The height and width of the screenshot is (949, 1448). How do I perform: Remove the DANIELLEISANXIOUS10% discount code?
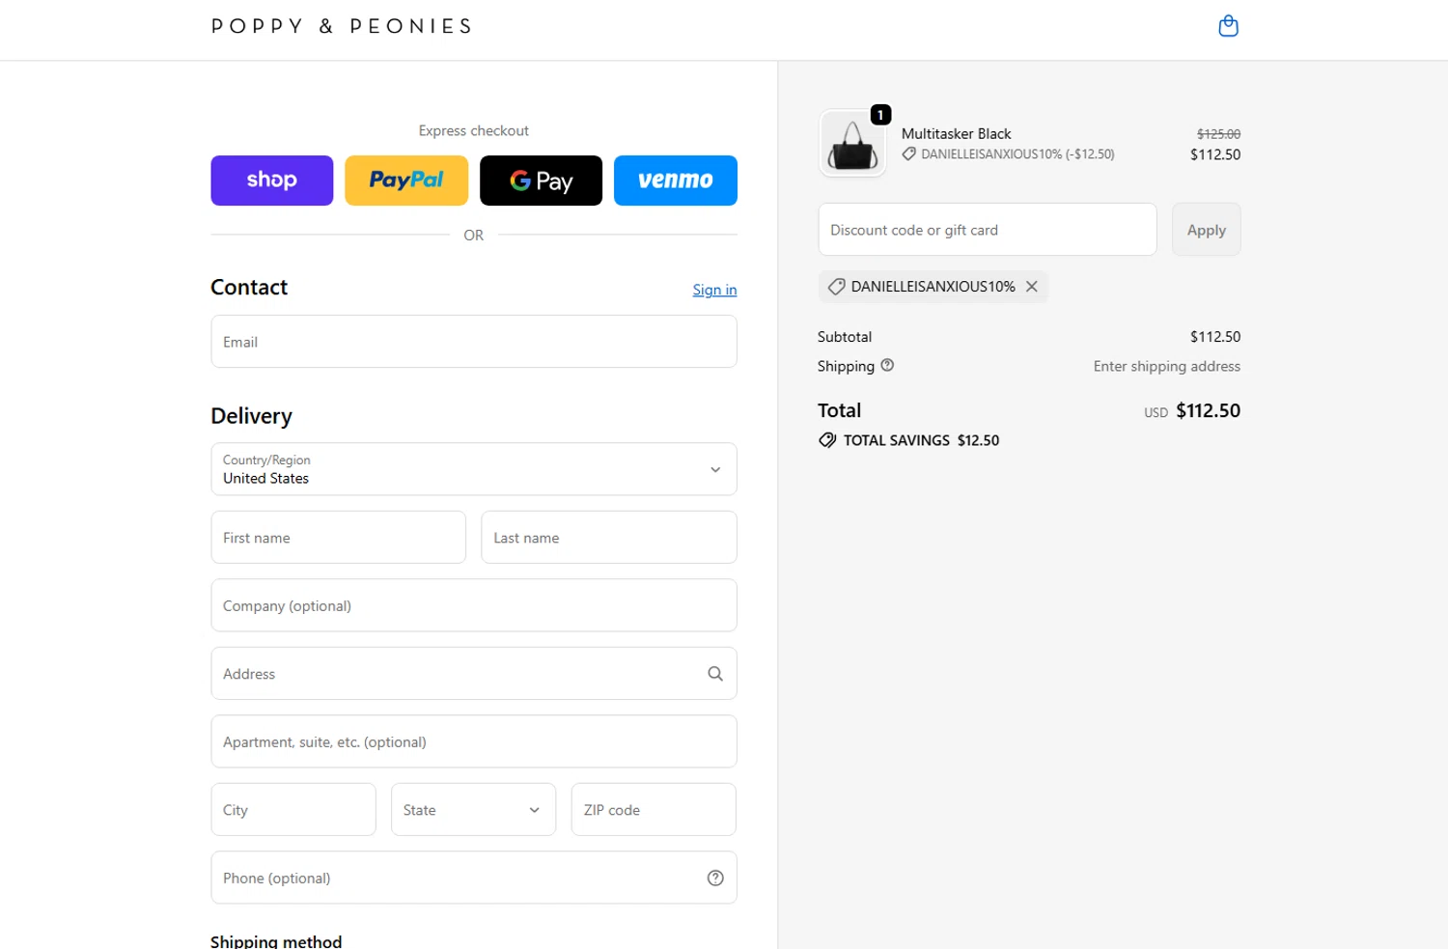[1032, 287]
